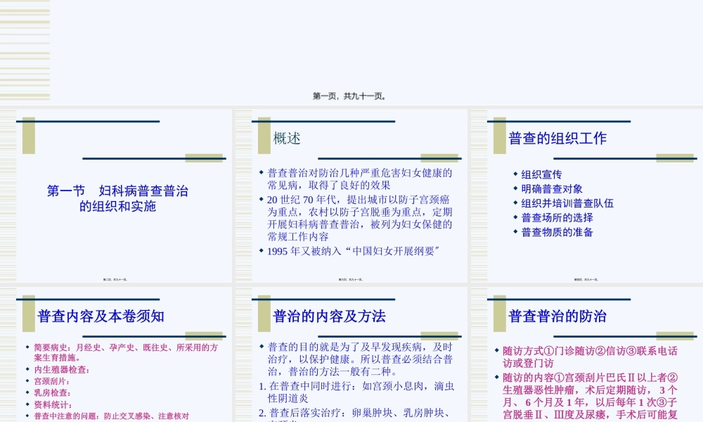Click the page indicator "第一页，共九十一页"

(351, 96)
